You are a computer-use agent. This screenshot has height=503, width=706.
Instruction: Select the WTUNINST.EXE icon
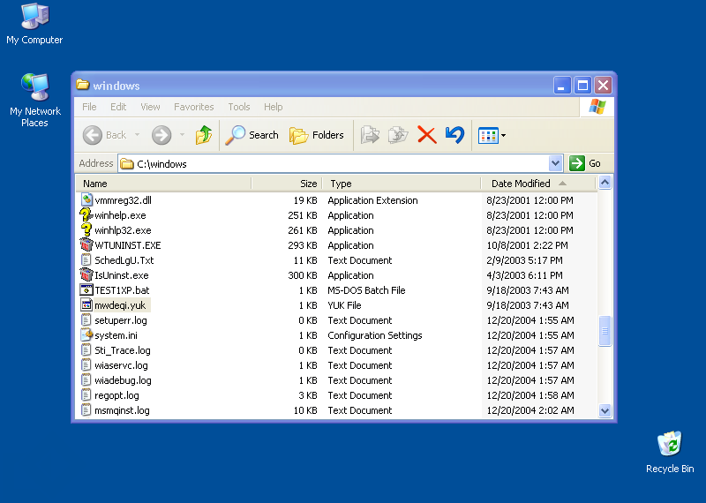[x=86, y=245]
